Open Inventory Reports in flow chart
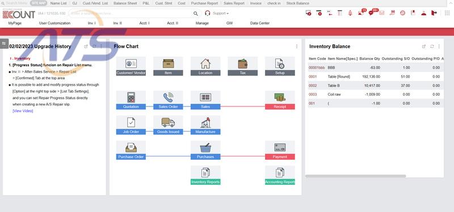 (x=205, y=182)
